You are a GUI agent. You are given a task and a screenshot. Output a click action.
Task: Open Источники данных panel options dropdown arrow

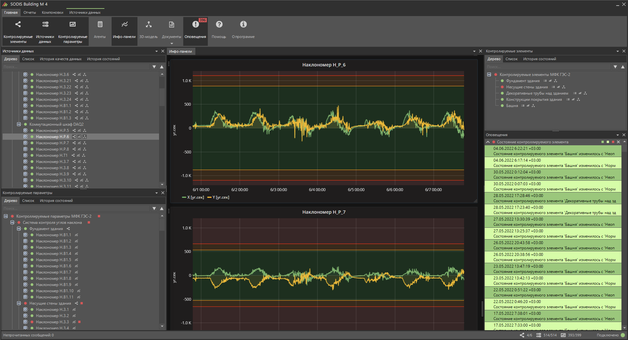click(x=156, y=51)
